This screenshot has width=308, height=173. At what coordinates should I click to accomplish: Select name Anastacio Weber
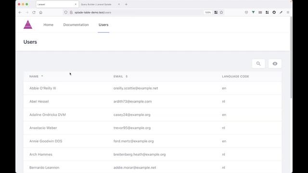(x=43, y=128)
